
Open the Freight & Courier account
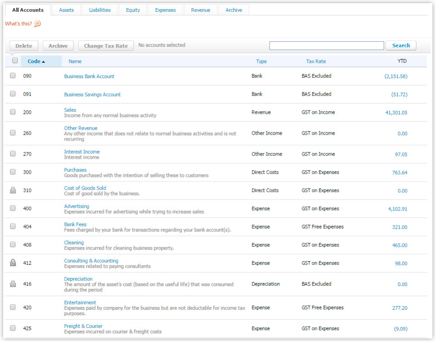(83, 326)
